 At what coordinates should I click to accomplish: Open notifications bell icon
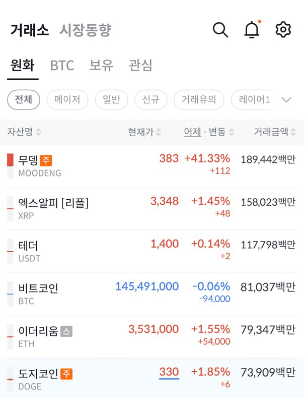point(252,29)
